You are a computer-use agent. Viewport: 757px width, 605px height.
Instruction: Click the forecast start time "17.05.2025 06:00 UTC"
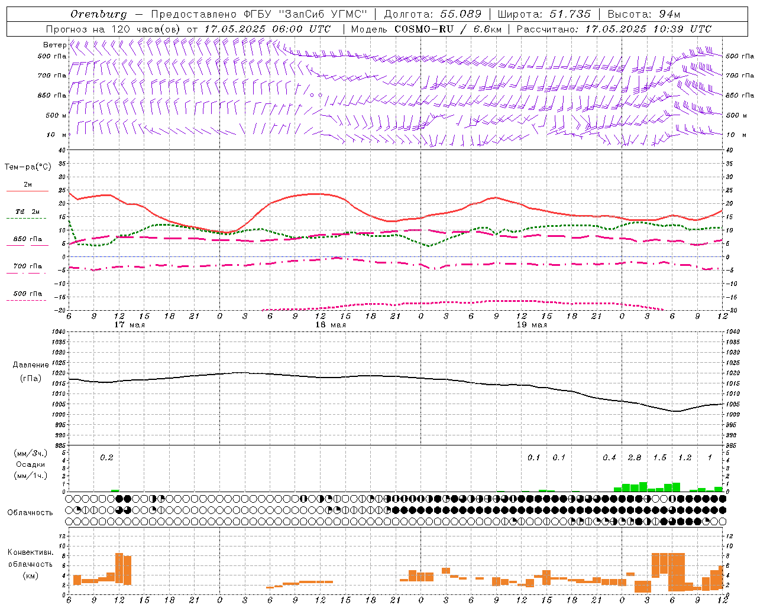click(x=267, y=29)
